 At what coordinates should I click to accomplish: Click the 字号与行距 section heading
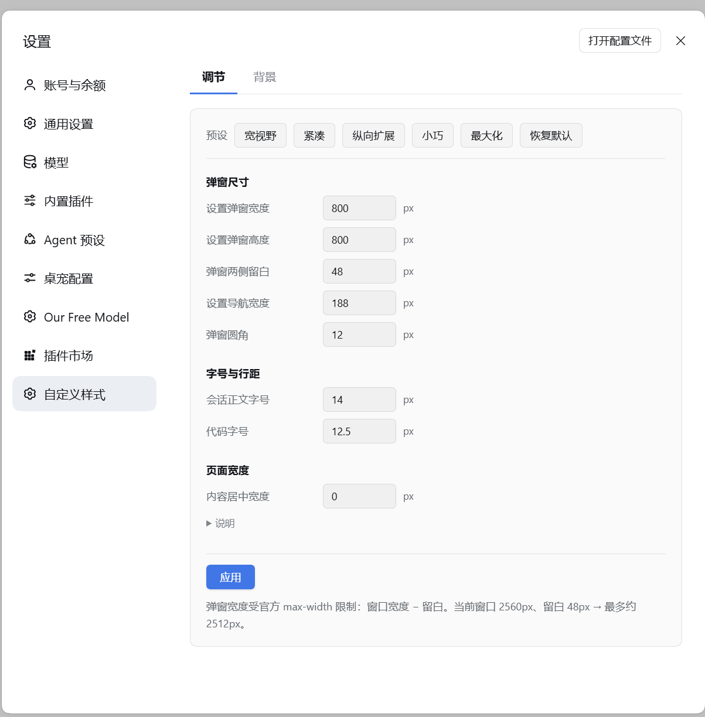tap(233, 374)
